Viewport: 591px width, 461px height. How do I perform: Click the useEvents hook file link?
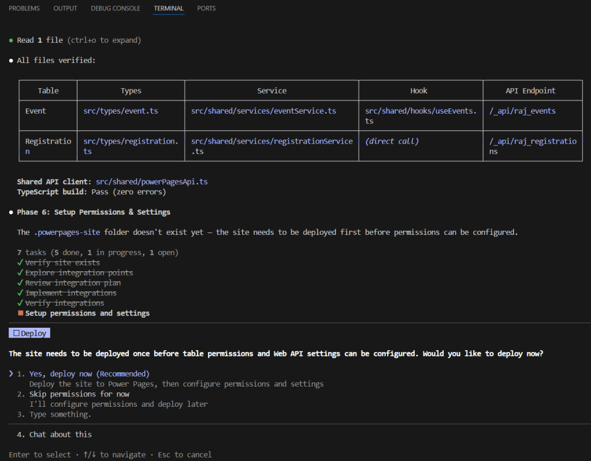[x=421, y=111]
